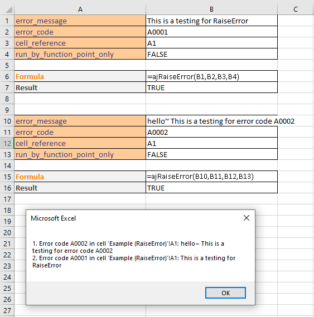The width and height of the screenshot is (314, 317).
Task: Select row 5 header
Action: [x=7, y=65]
